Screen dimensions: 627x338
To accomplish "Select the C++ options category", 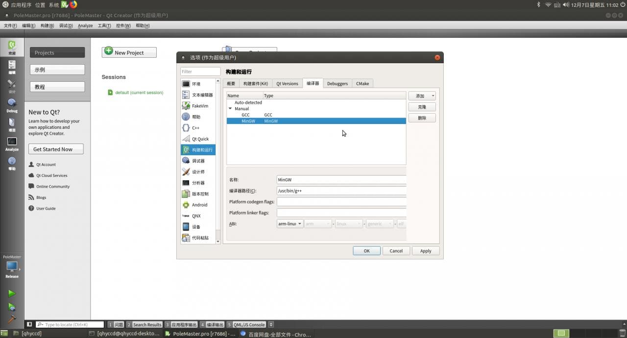I will point(198,128).
